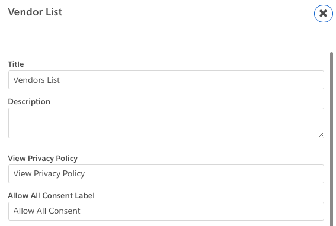Click the "Title" field label
Viewport: 336px width, 226px height.
coord(16,64)
